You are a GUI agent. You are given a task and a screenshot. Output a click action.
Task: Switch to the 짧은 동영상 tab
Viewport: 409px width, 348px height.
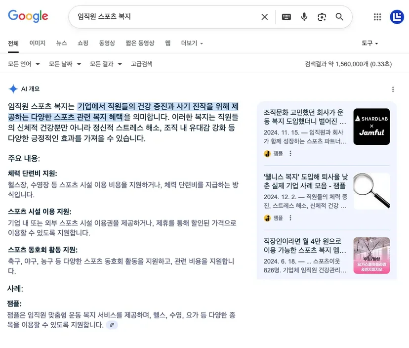click(140, 43)
